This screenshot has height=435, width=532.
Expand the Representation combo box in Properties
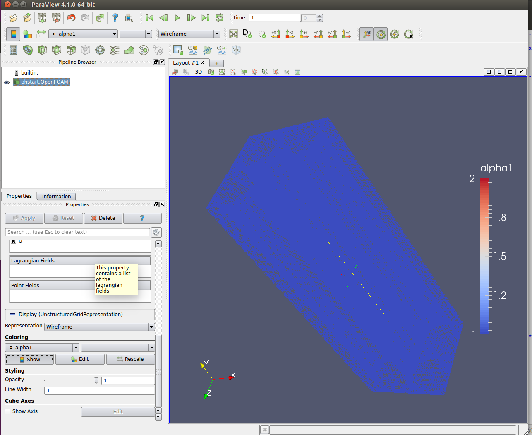[x=99, y=327]
